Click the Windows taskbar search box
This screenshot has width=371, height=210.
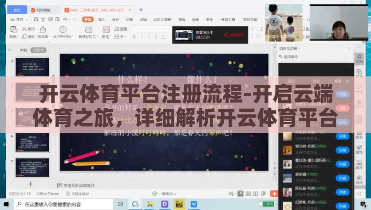tap(63, 204)
